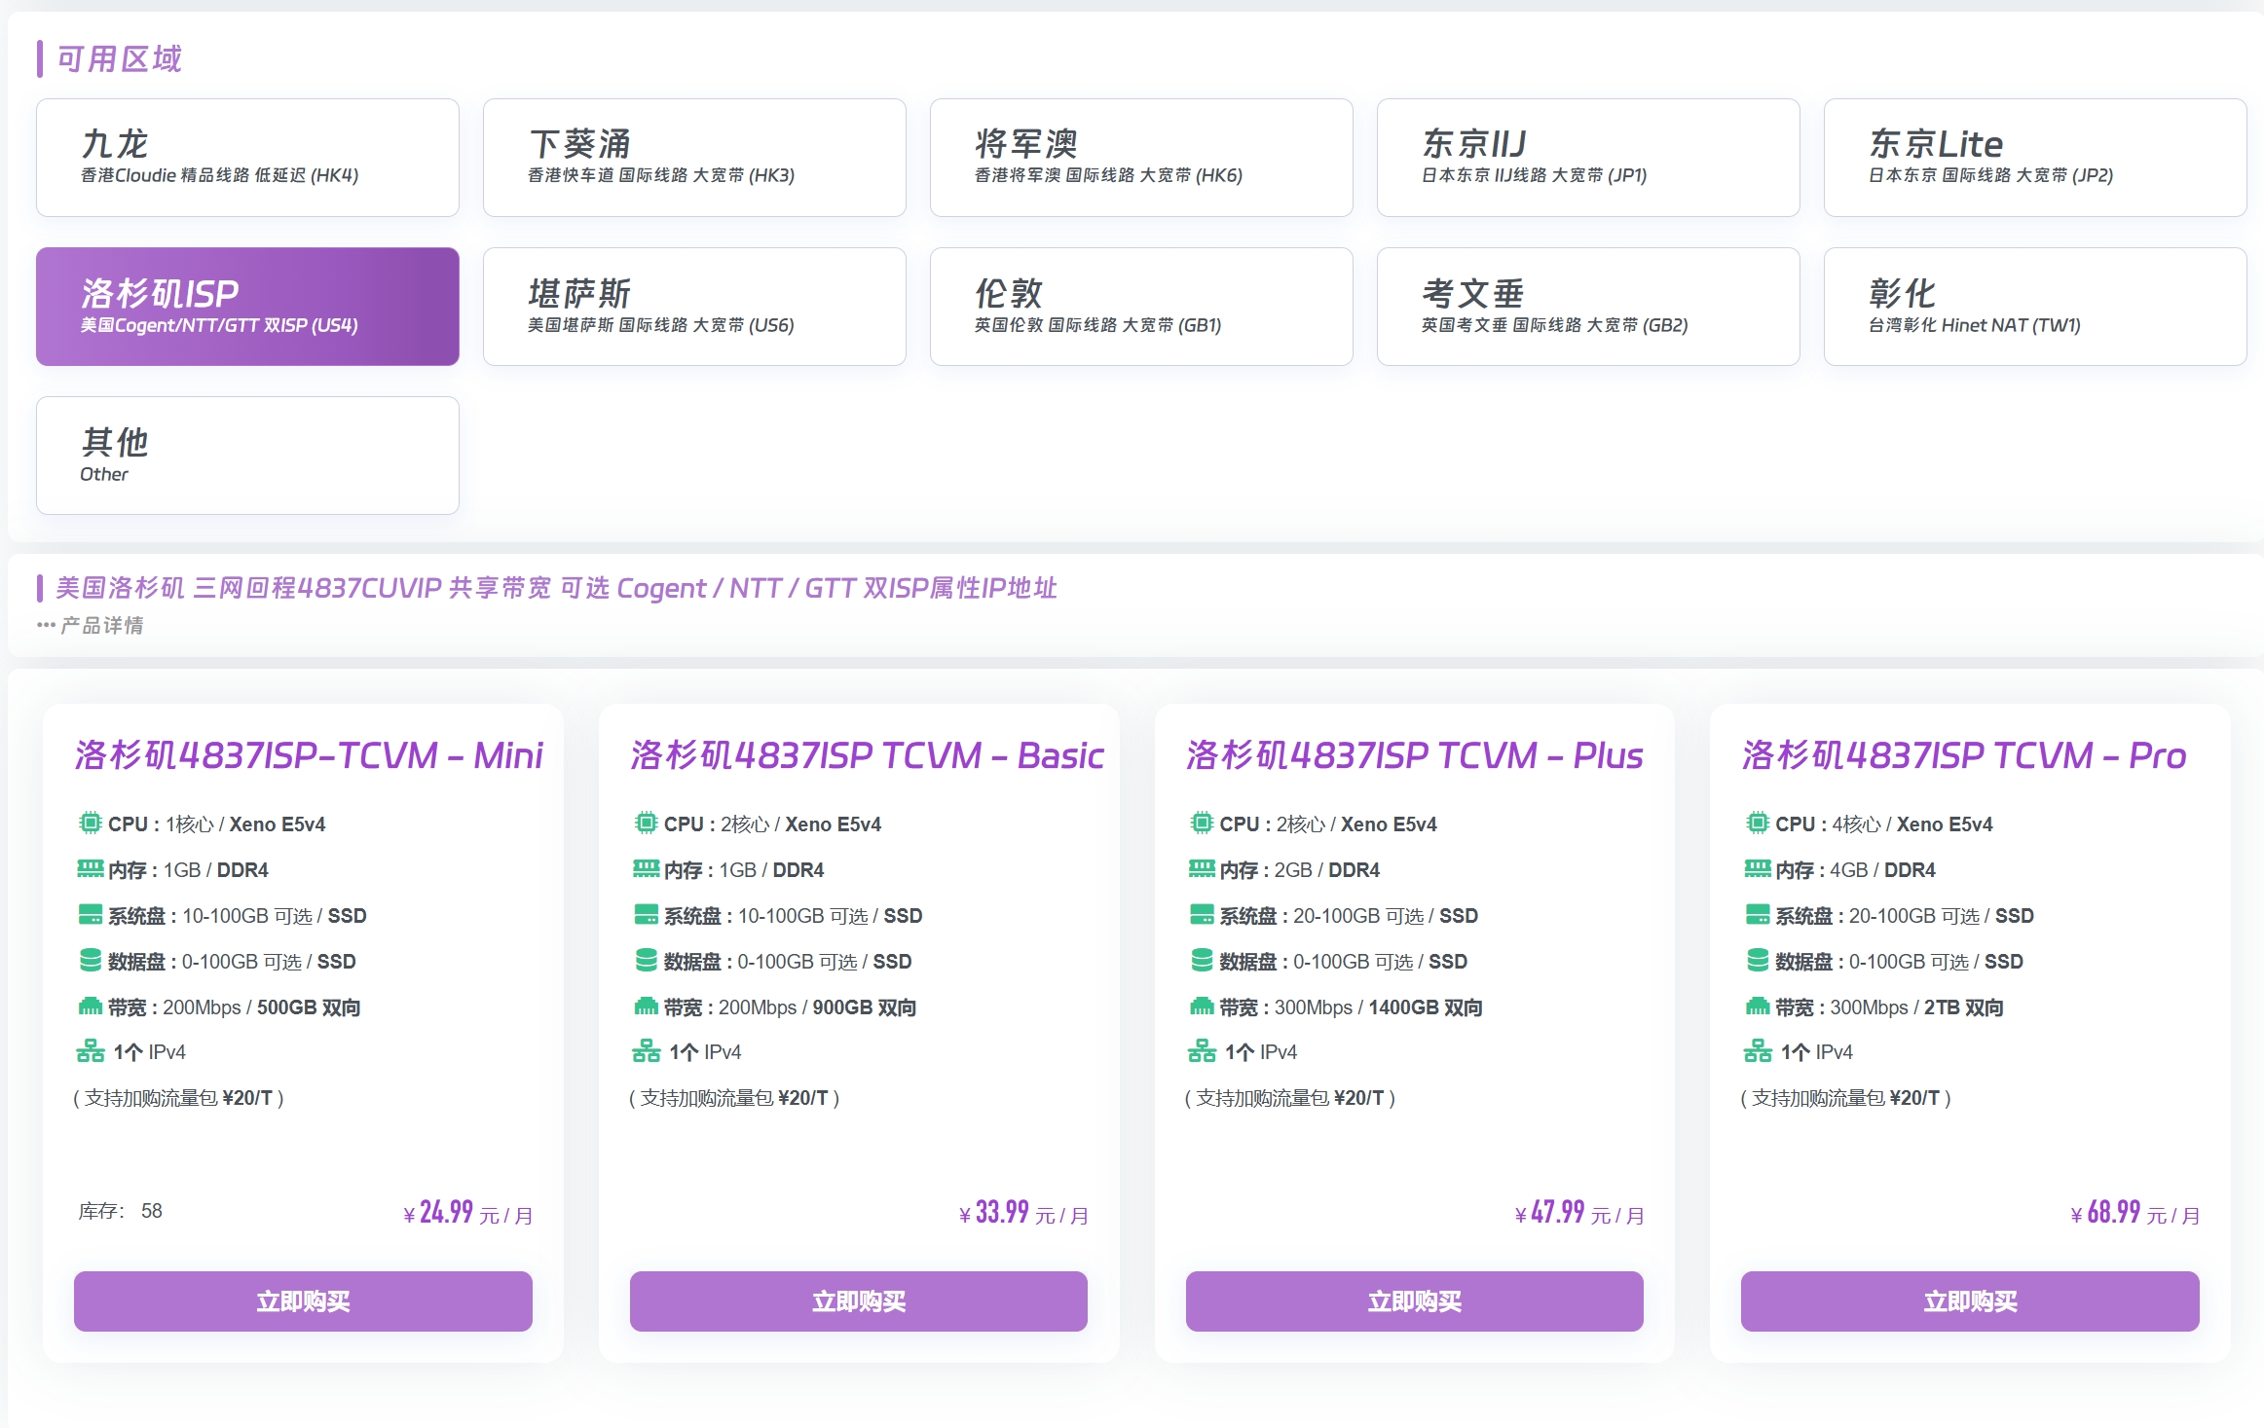This screenshot has width=2264, height=1428.
Task: Click the CPU chip icon in Pro plan
Action: tap(1758, 824)
